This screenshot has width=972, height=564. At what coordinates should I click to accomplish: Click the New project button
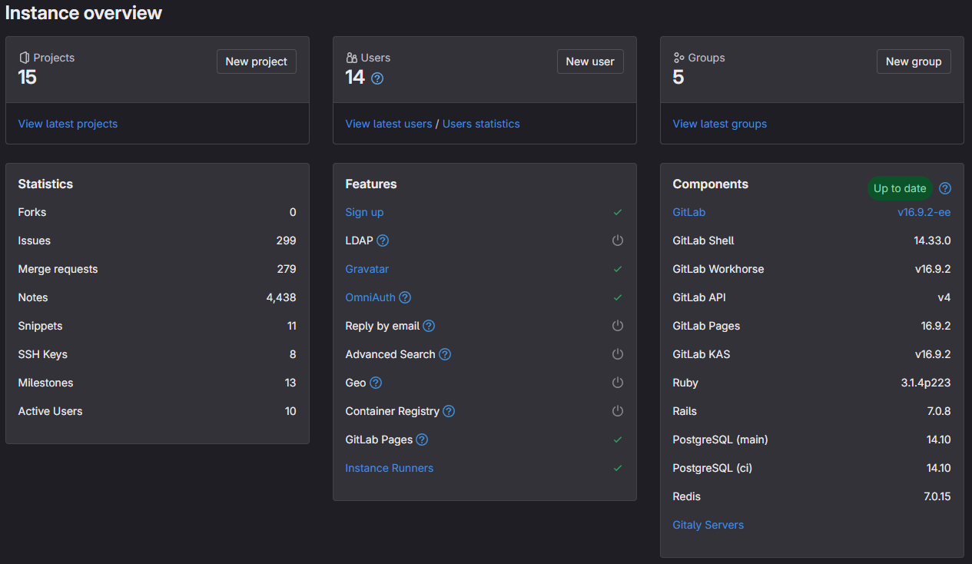pyautogui.click(x=257, y=61)
